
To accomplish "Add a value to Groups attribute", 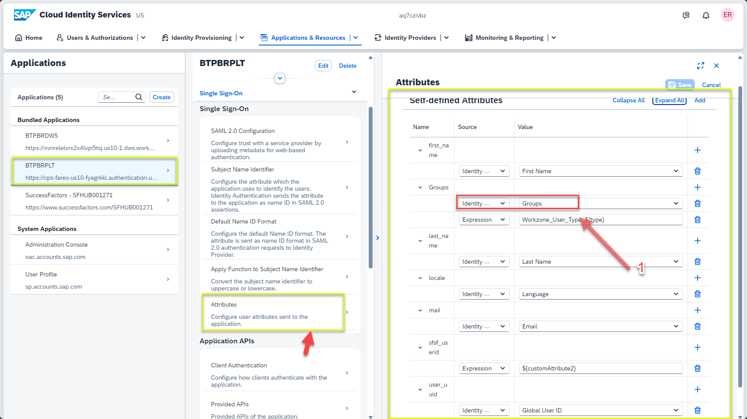I will tap(698, 187).
